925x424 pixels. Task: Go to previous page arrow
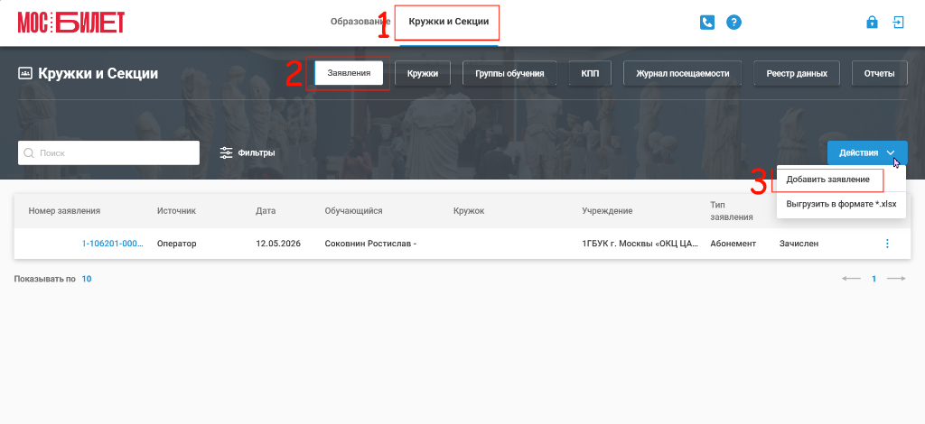(851, 279)
